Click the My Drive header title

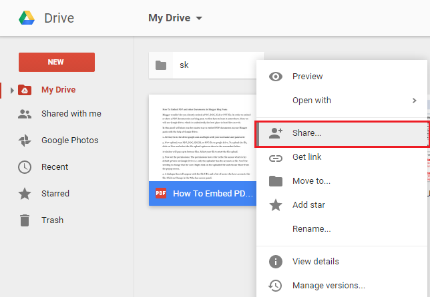pyautogui.click(x=169, y=18)
